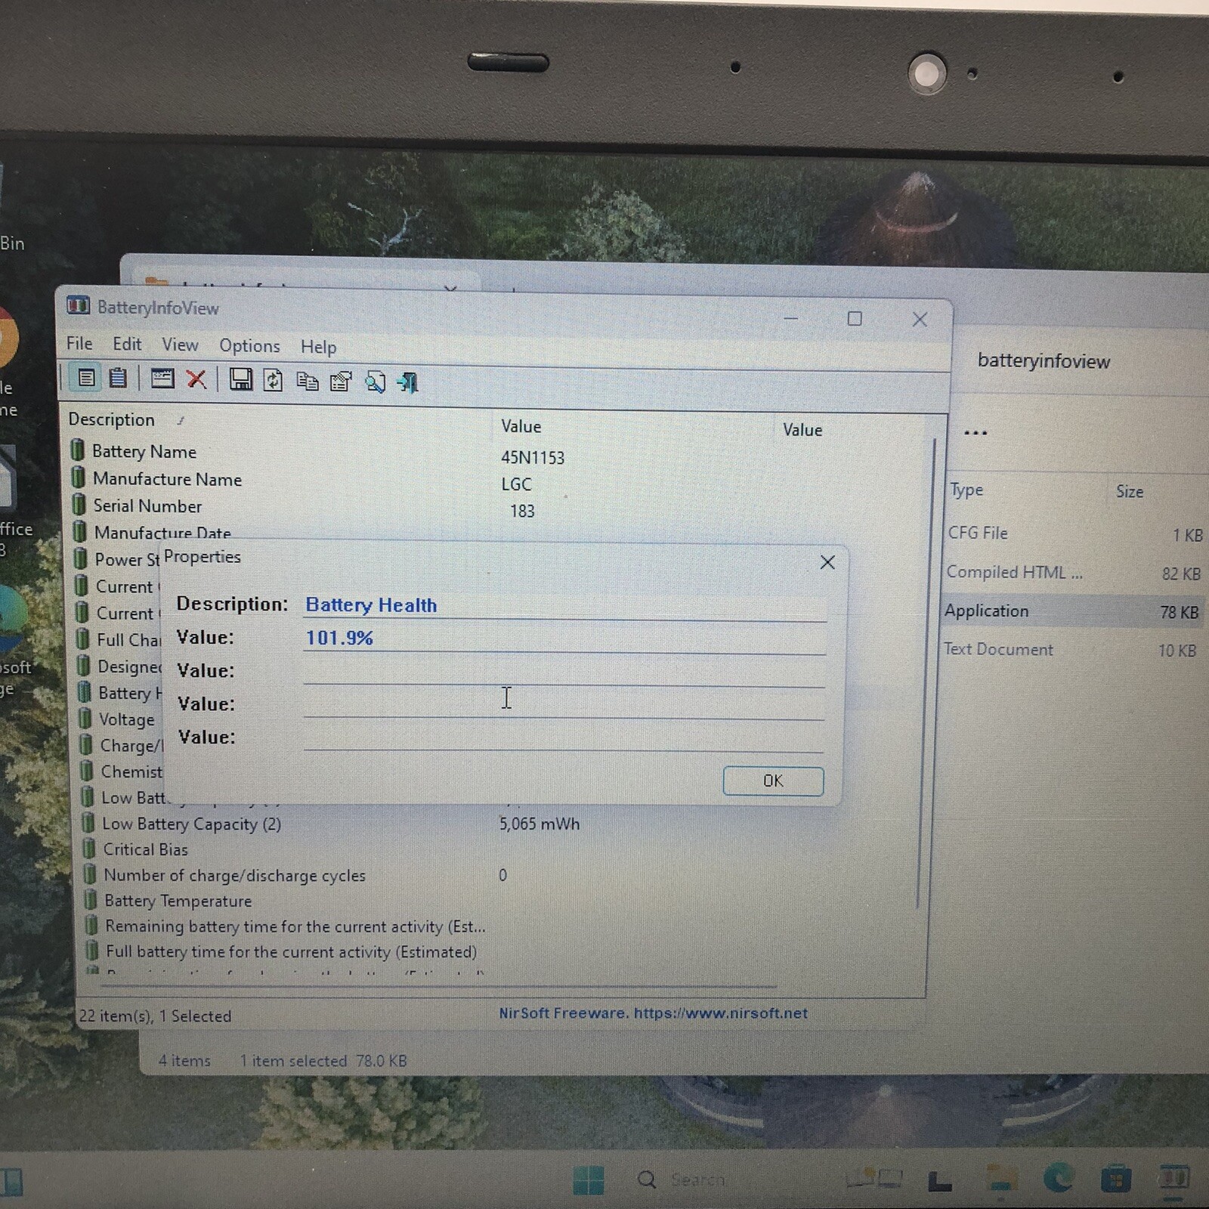Click the Type column header in Explorer
Viewport: 1209px width, 1209px height.
point(967,490)
